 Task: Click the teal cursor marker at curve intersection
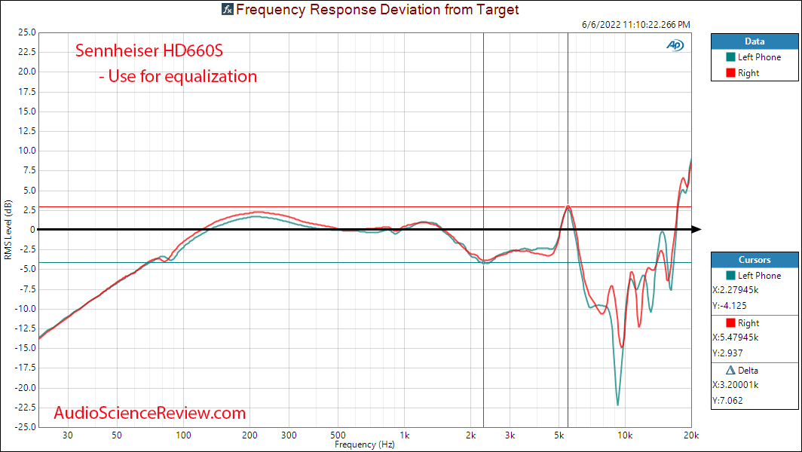click(x=483, y=263)
